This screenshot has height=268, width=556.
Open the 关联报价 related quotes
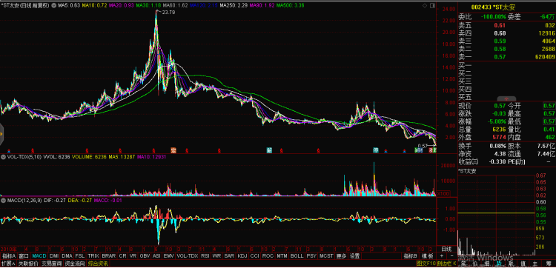click(27, 264)
